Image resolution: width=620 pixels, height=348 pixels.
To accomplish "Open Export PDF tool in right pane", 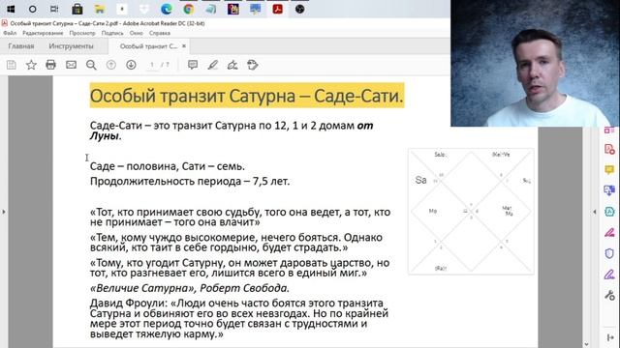I will click(609, 190).
